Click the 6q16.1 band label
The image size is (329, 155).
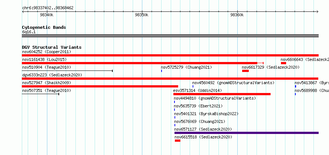pos(29,32)
